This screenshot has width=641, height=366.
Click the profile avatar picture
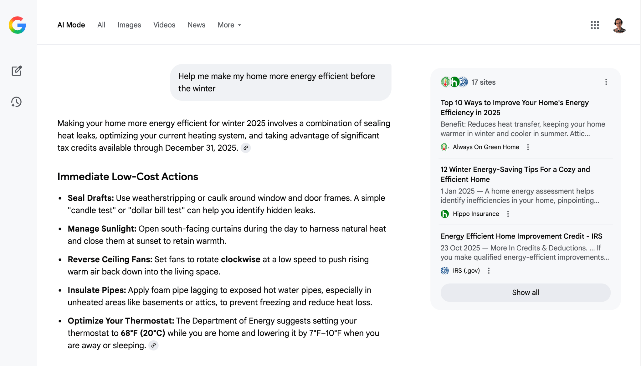click(x=619, y=25)
